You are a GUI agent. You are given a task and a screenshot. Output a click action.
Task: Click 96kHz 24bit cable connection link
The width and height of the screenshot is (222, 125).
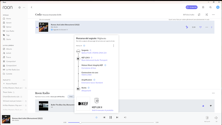click(87, 75)
